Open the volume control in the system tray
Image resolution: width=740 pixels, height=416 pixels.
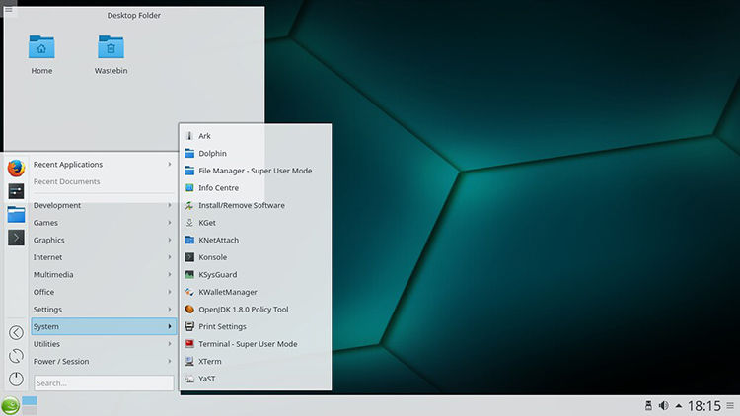(x=664, y=405)
